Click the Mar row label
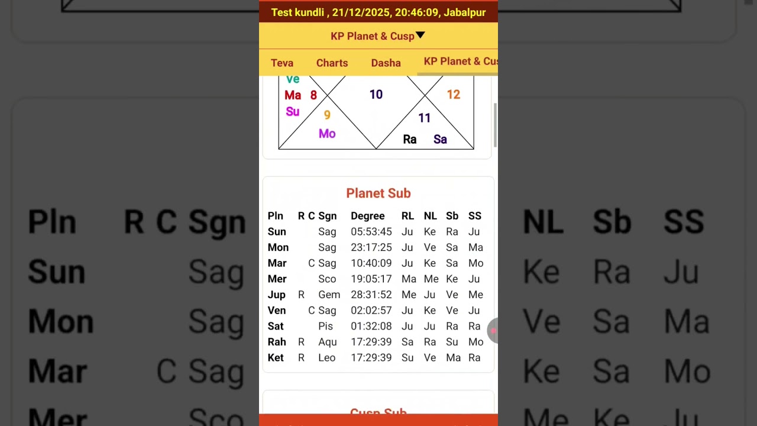This screenshot has height=426, width=757. tap(277, 263)
